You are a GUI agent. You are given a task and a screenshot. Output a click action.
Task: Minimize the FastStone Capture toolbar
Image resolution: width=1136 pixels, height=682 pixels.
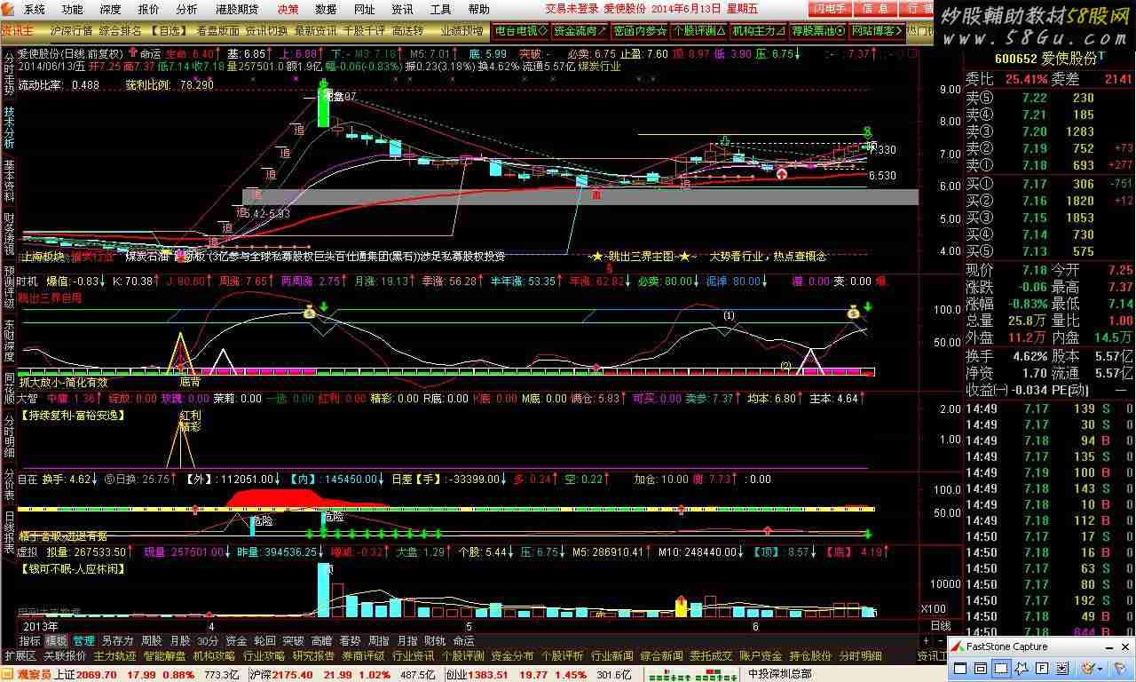coord(1109,648)
